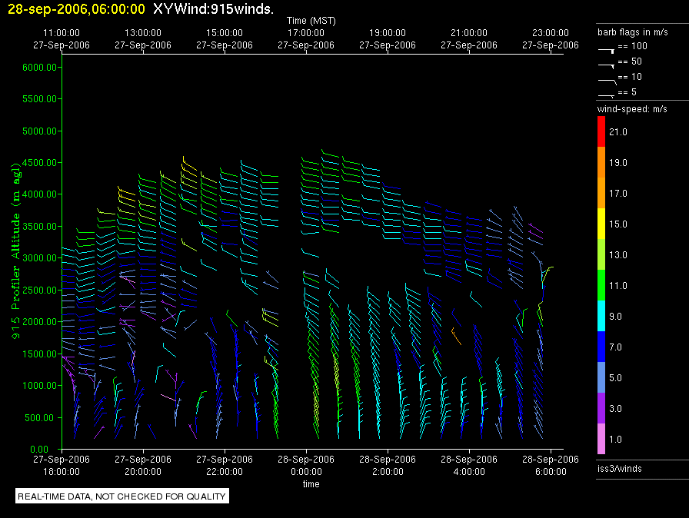
Task: Click the 915 Profiler Altitude y-axis title
Action: [16, 251]
